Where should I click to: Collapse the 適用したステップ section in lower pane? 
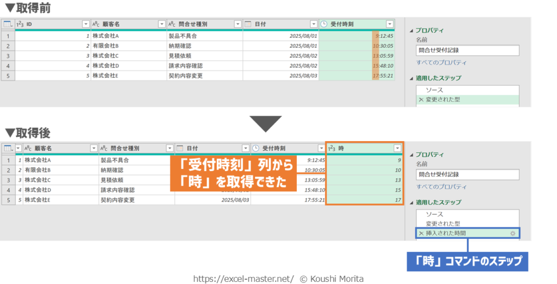click(x=412, y=202)
